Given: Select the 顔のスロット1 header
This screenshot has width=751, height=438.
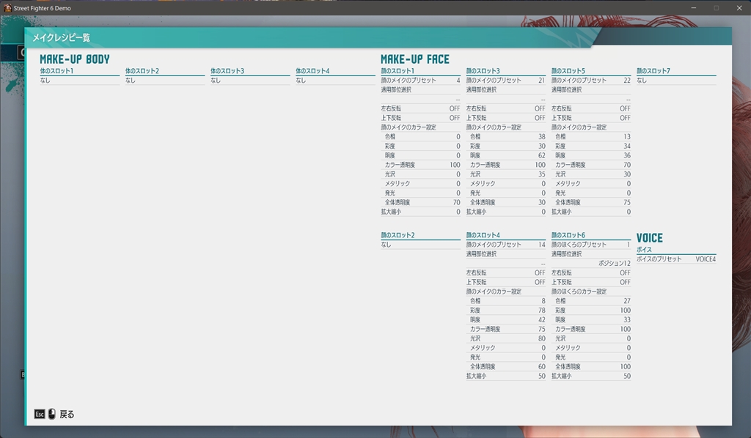Looking at the screenshot, I should [398, 71].
